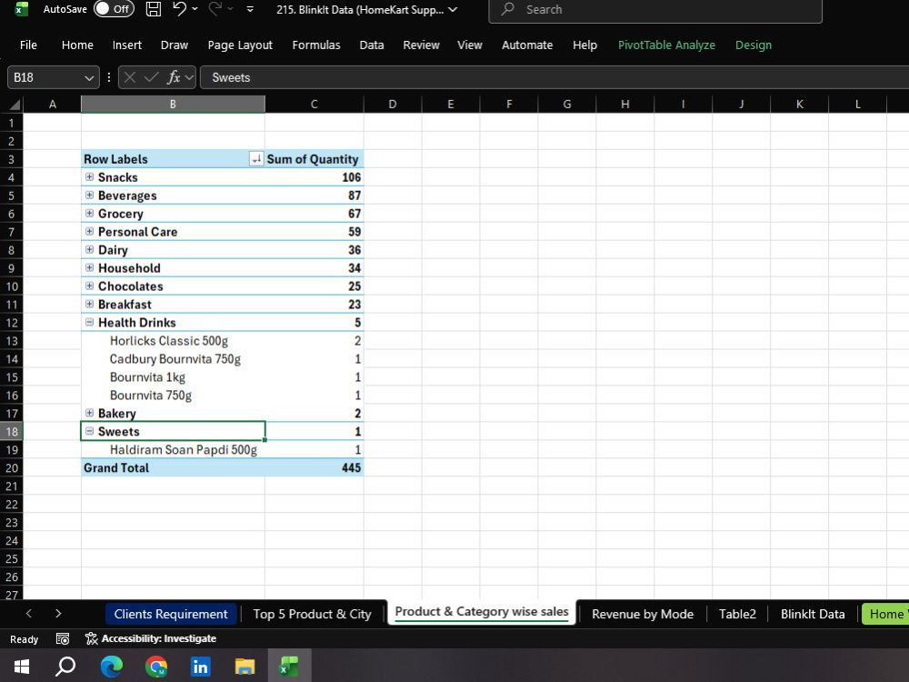Expand the Chocolates category
This screenshot has width=909, height=682.
click(89, 286)
